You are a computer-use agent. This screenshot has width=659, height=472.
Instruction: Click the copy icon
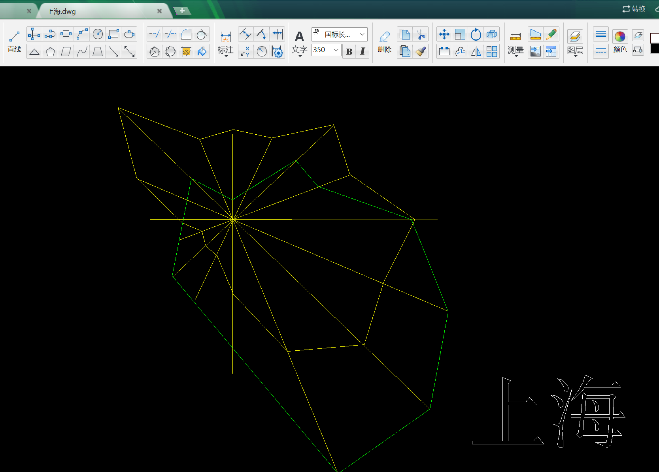[405, 34]
